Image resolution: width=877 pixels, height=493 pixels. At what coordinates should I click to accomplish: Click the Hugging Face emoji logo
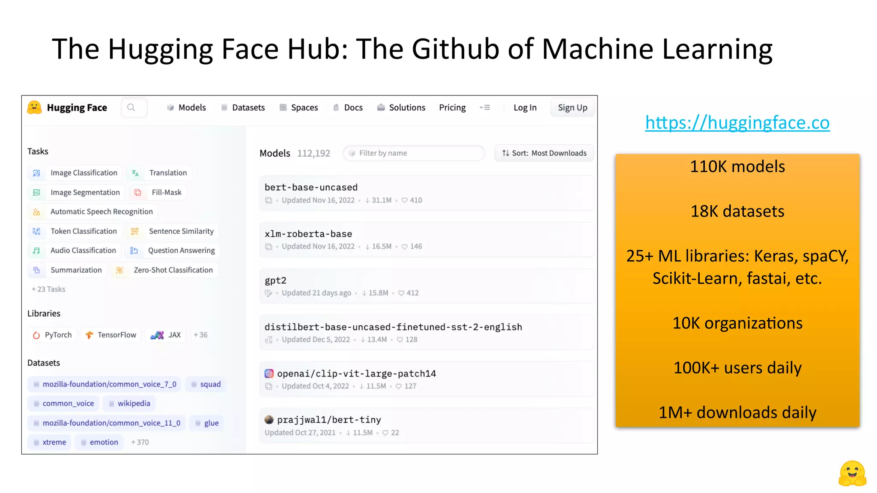[x=34, y=107]
